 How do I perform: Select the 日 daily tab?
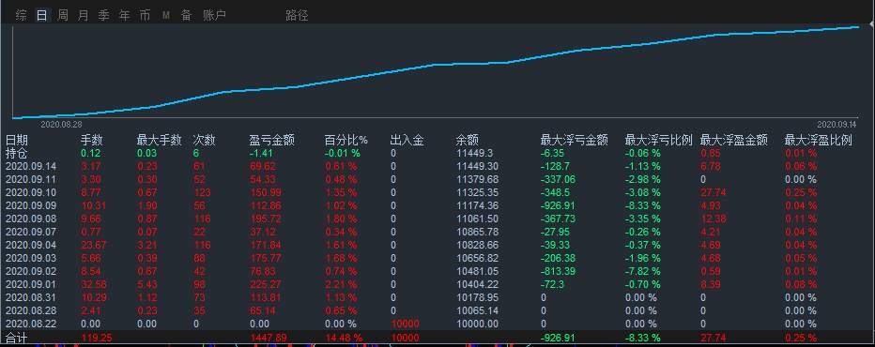(x=42, y=16)
